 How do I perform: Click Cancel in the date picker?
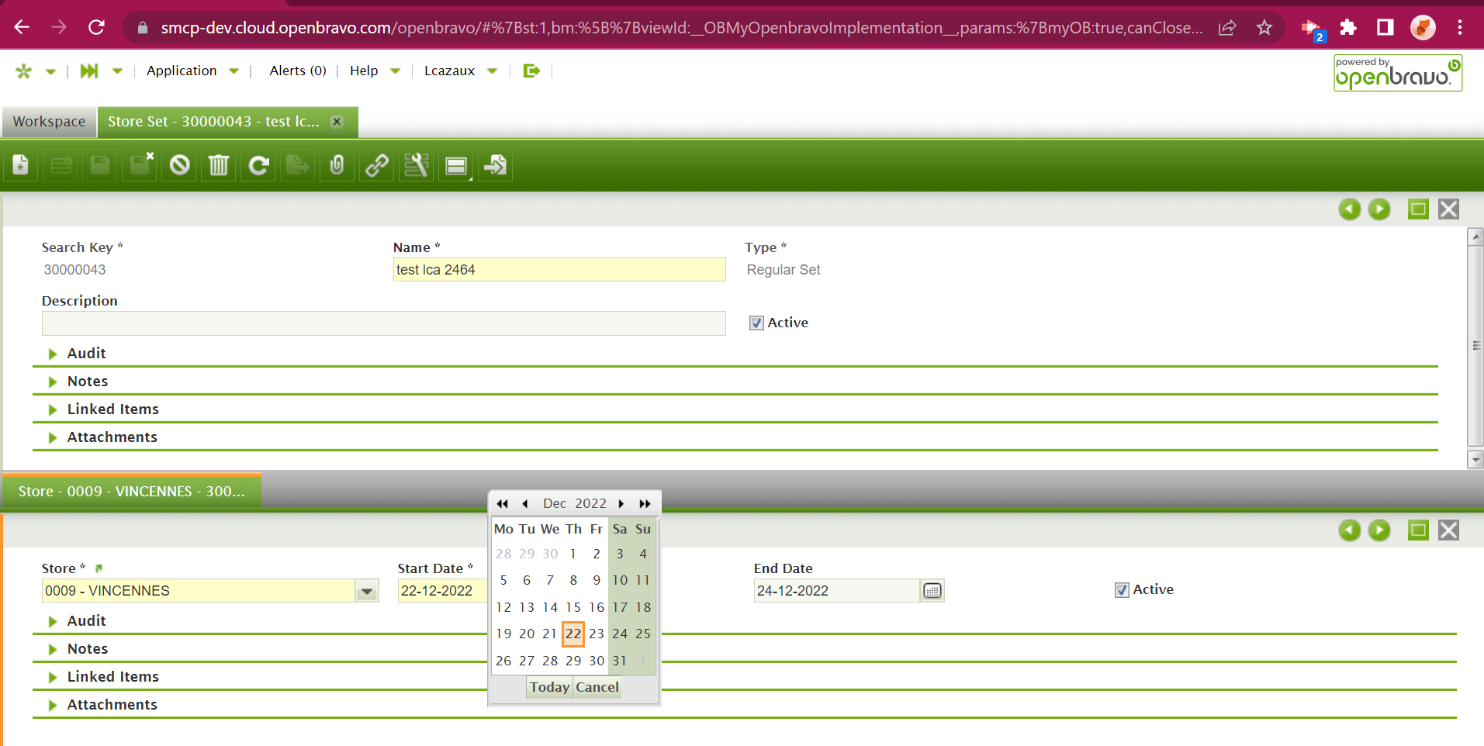(597, 687)
